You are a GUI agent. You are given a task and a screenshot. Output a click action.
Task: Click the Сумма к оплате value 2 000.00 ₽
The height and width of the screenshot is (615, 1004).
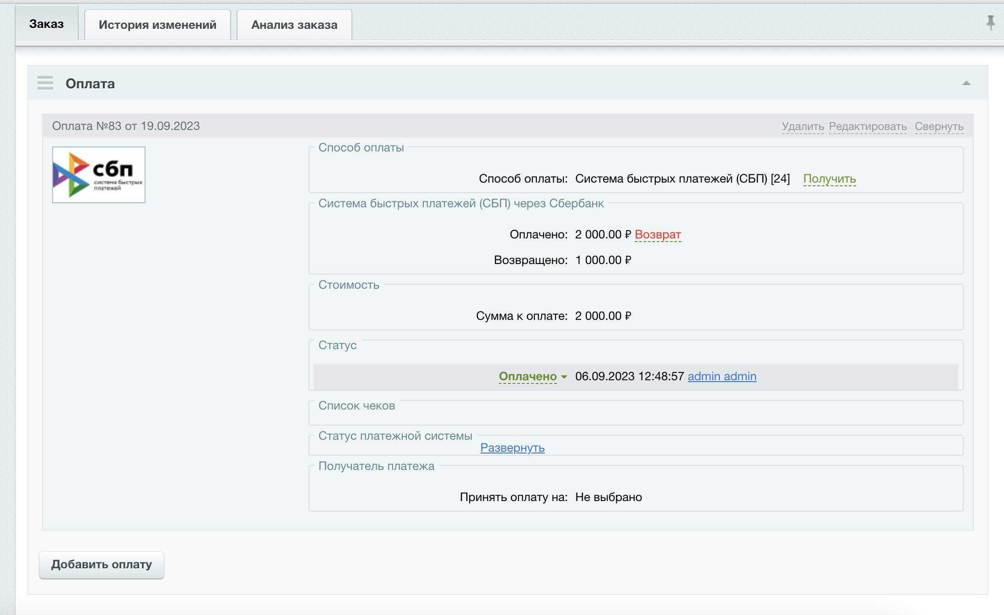click(603, 316)
